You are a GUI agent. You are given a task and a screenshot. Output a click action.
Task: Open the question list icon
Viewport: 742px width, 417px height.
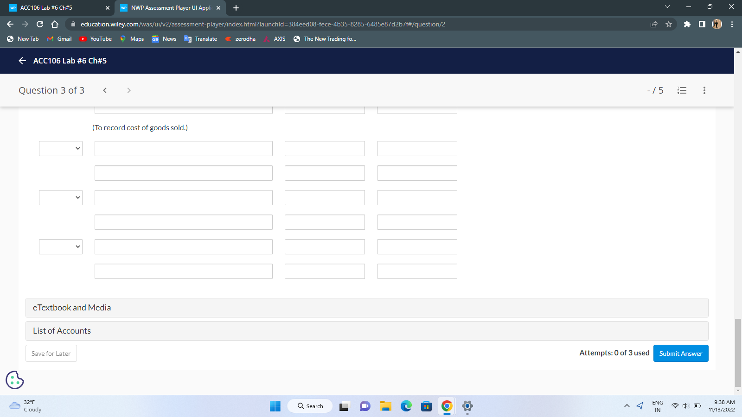pyautogui.click(x=682, y=90)
